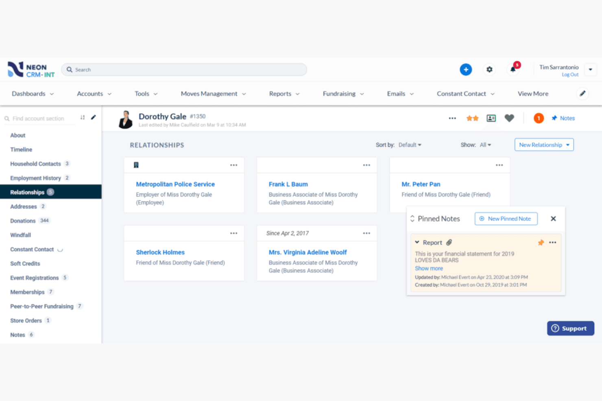
Task: Open options menu on Metropolitan Police Service card
Action: coord(233,165)
